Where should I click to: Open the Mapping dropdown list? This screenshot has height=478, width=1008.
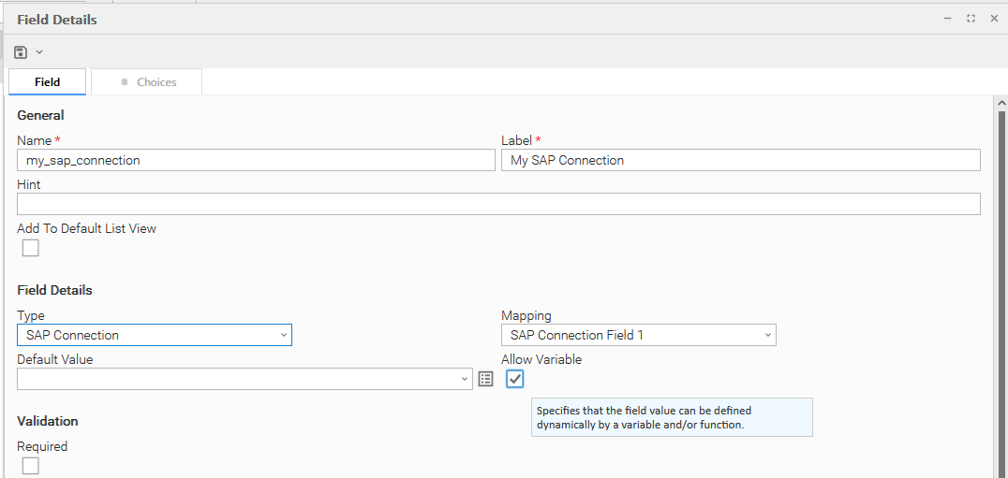coord(639,335)
